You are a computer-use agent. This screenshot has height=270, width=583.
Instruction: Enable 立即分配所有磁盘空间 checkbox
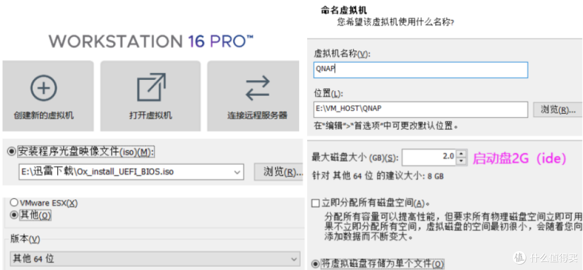(316, 204)
